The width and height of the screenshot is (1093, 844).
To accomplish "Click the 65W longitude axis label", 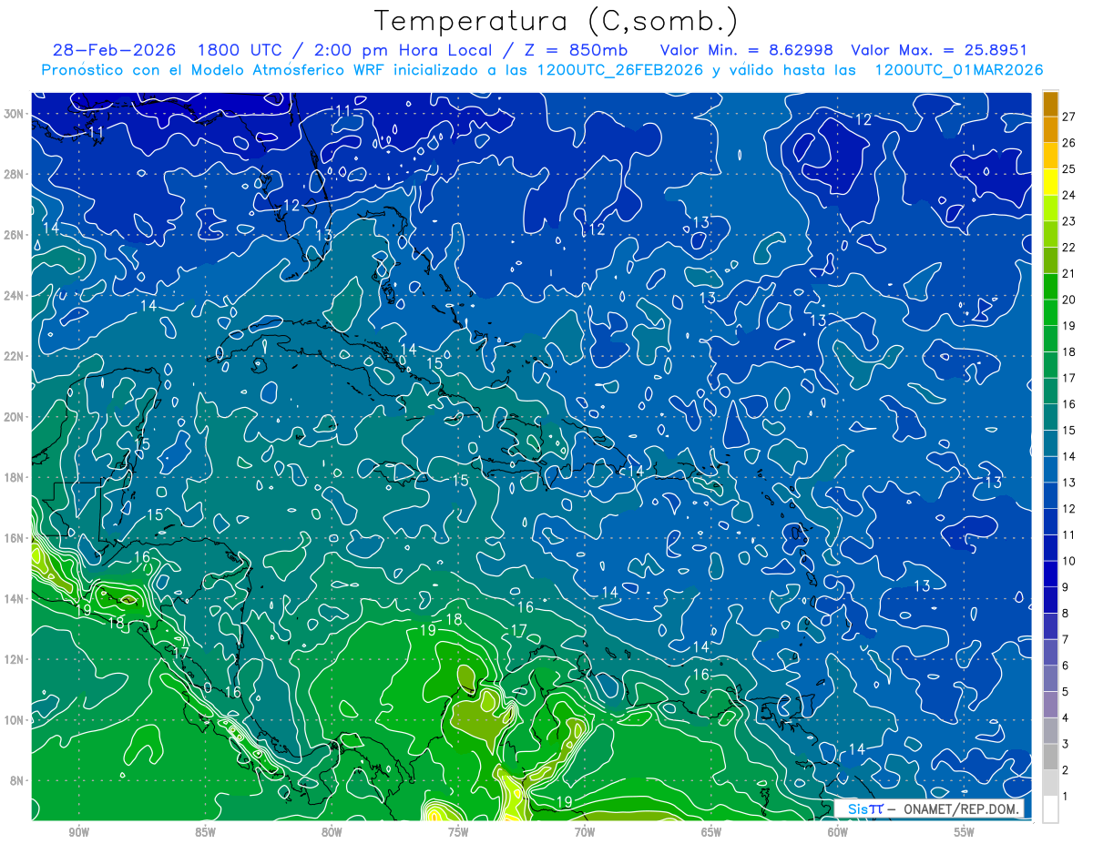I will 711,832.
